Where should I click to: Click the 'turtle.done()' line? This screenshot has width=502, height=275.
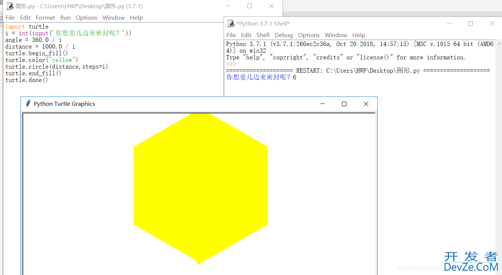coord(27,80)
